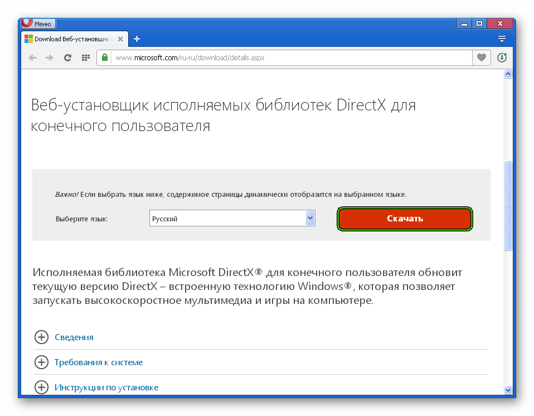Open the Speed Dial grid
Viewport: 534px width, 416px height.
pyautogui.click(x=86, y=57)
